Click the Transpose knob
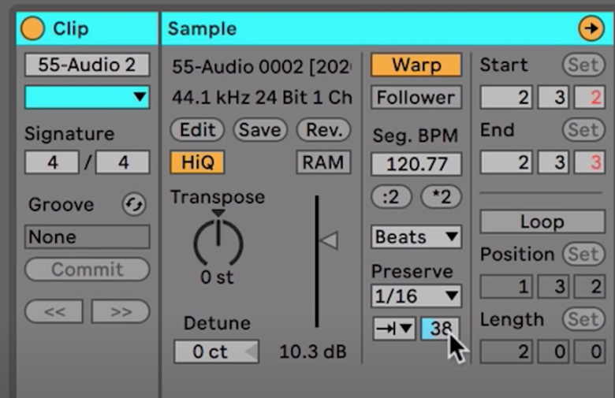The height and width of the screenshot is (398, 615). (218, 243)
